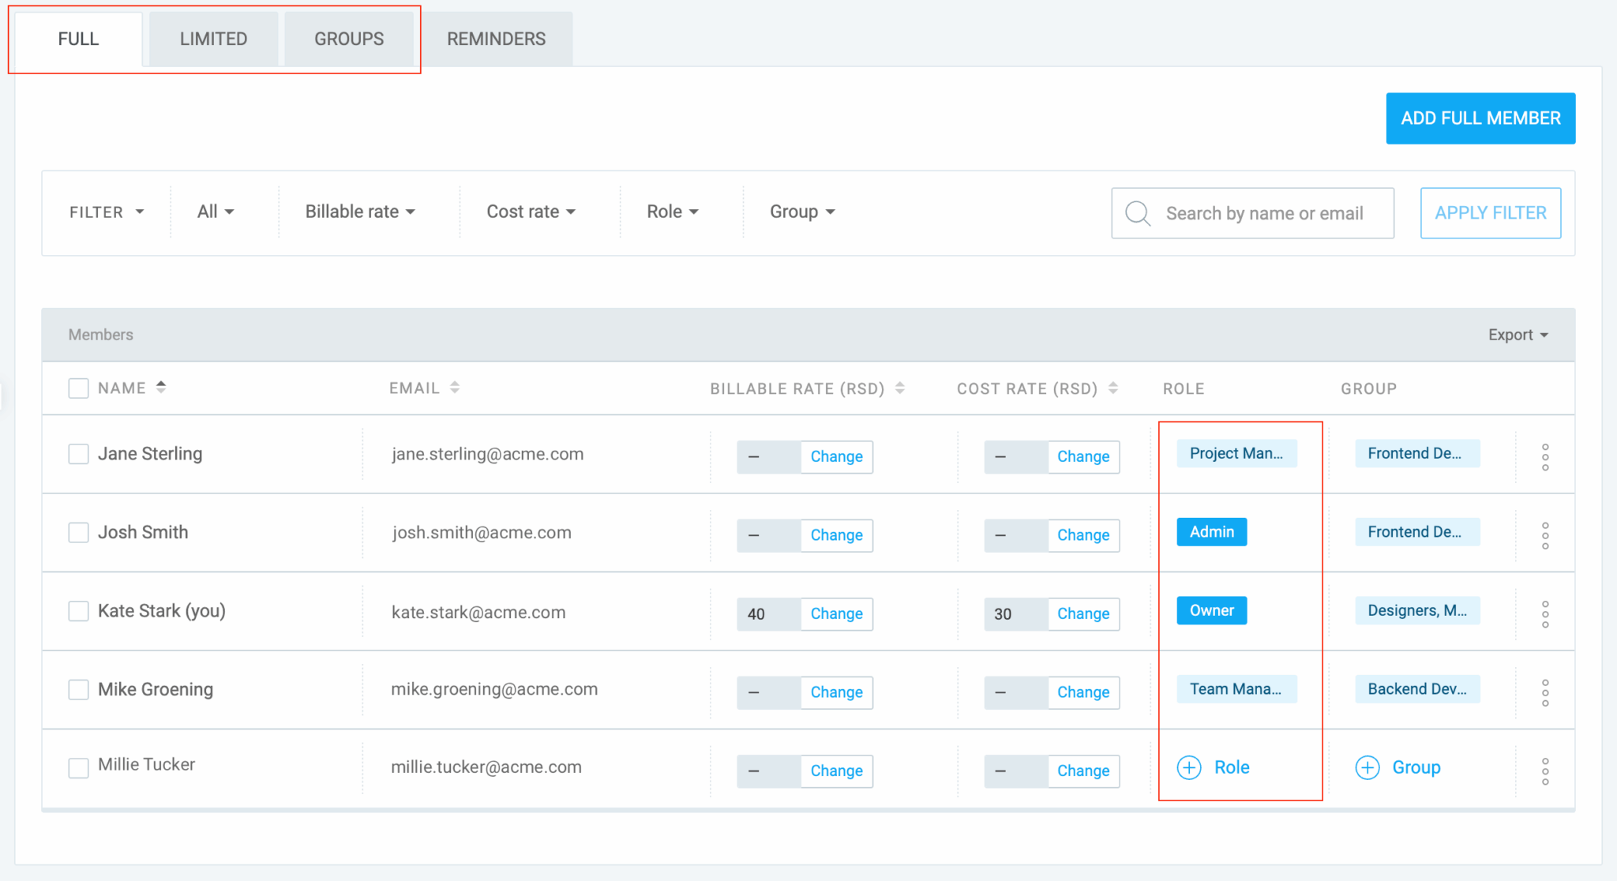Select Mike Groening's row checkbox
This screenshot has width=1617, height=881.
(x=78, y=689)
